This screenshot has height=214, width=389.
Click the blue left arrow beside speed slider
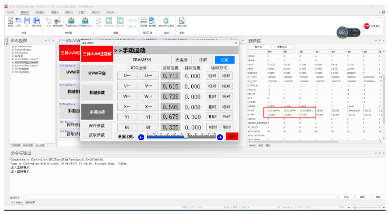pyautogui.click(x=141, y=137)
